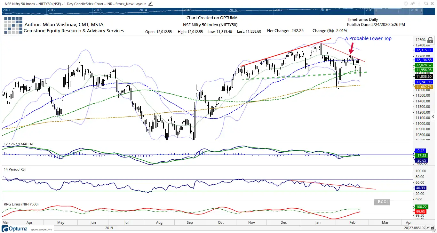Viewport: 437px width, 233px height.
Task: Click the BCCL watermark badge
Action: [381, 202]
